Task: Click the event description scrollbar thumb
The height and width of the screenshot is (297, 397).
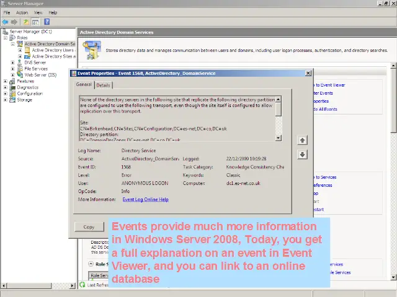Action: point(279,109)
